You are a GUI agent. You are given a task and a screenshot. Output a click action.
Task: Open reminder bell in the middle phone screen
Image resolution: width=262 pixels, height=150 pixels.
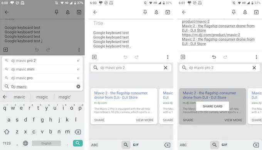pyautogui.click(x=156, y=12)
